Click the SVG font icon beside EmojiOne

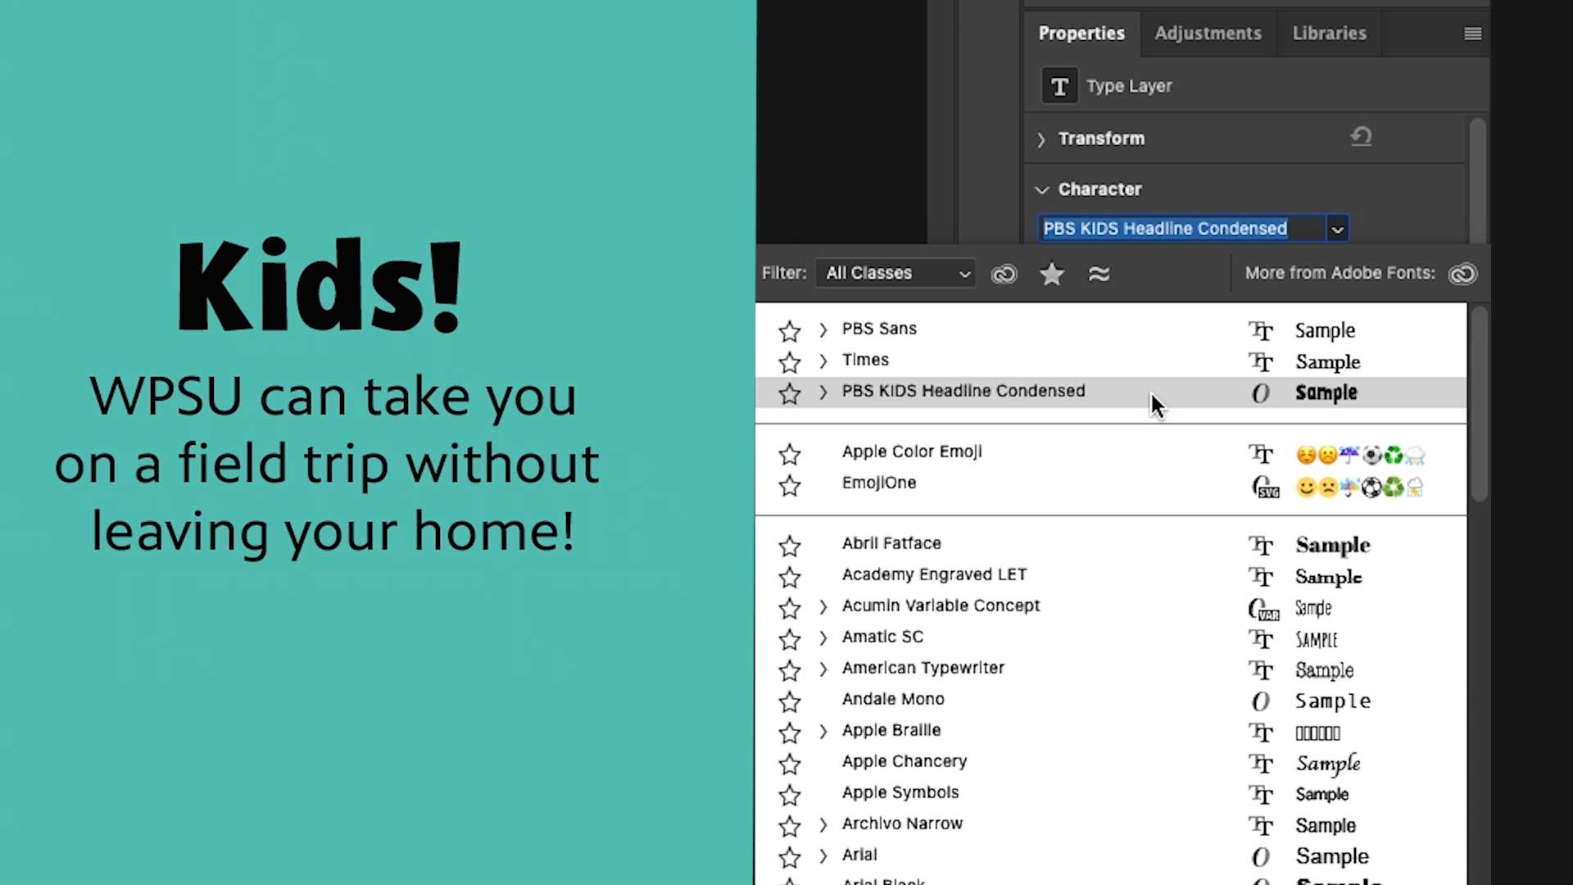point(1265,487)
